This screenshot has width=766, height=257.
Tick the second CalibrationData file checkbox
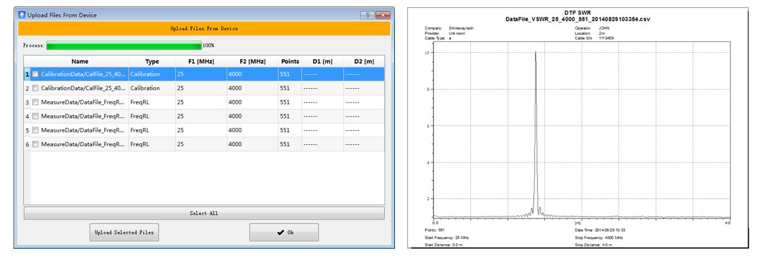(x=35, y=88)
